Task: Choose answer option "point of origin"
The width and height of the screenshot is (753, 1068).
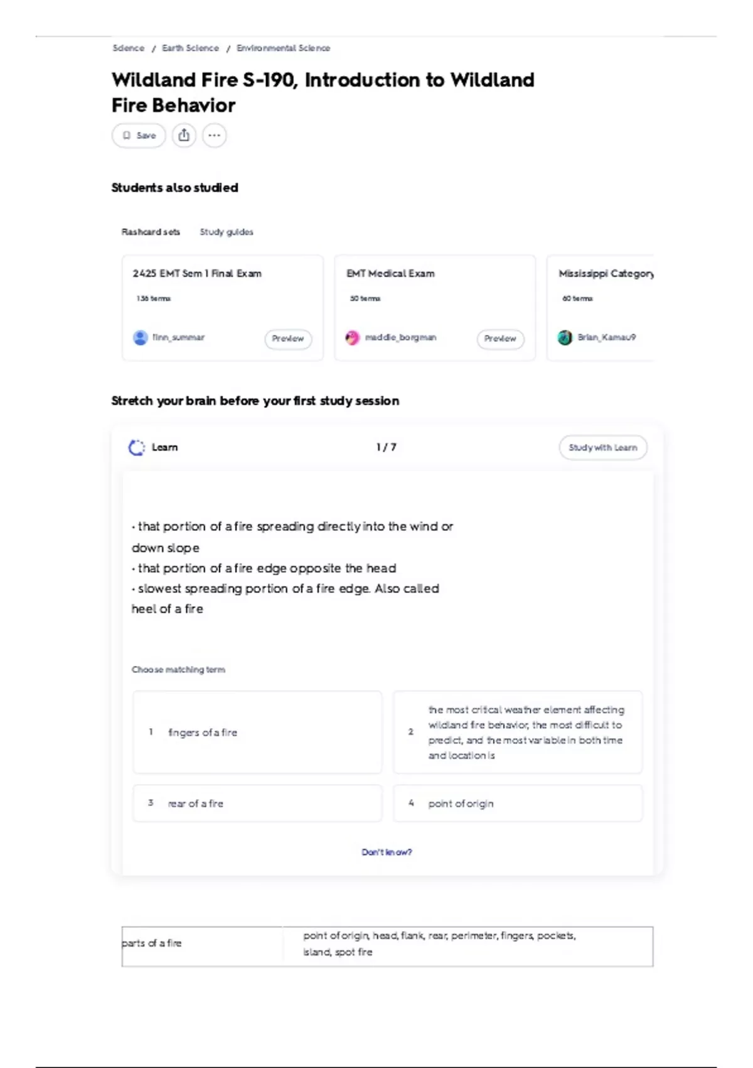Action: click(x=518, y=803)
